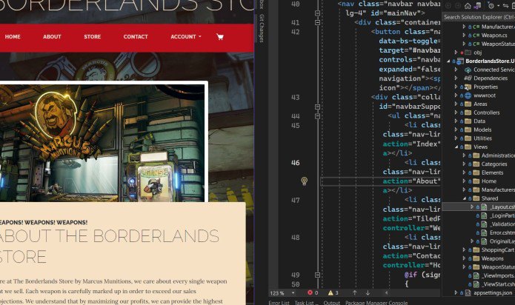Image resolution: width=515 pixels, height=305 pixels.
Task: Click the appsettings.json file icon
Action: (468, 292)
